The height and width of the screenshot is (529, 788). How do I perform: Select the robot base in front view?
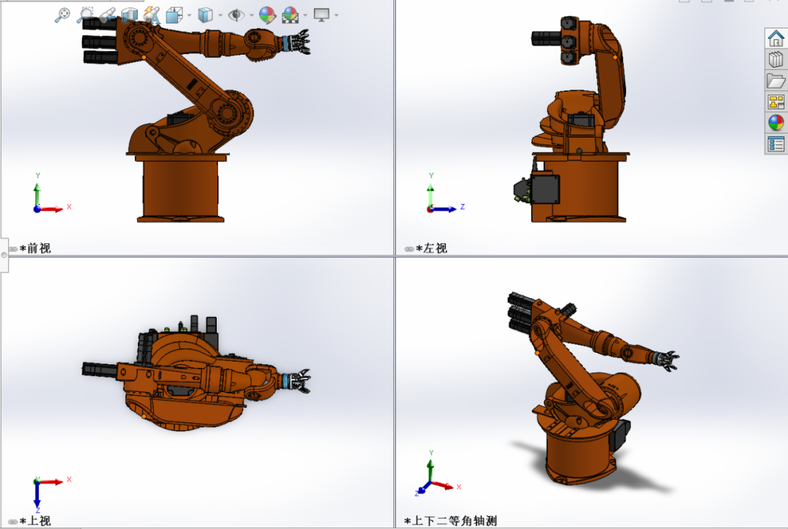pyautogui.click(x=180, y=189)
